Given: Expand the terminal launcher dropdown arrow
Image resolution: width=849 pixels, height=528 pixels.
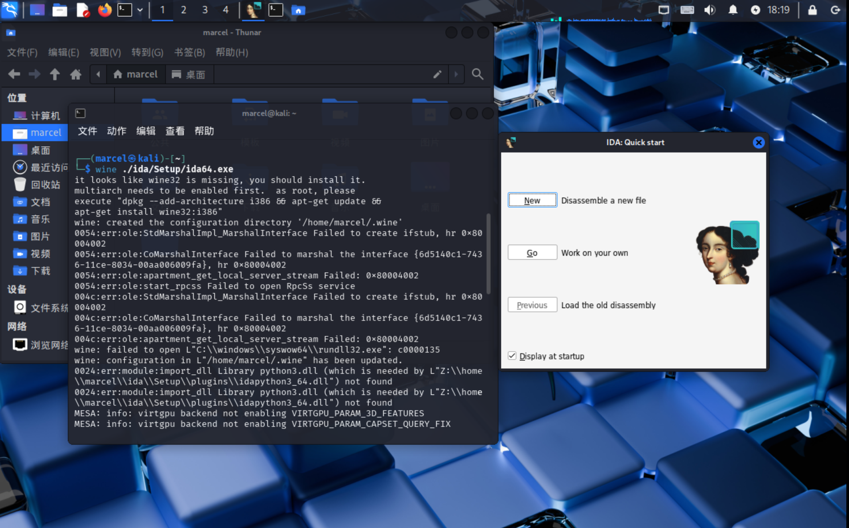Looking at the screenshot, I should coord(140,10).
